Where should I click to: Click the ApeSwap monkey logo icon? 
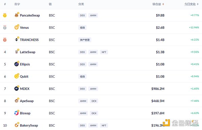coord(16,101)
